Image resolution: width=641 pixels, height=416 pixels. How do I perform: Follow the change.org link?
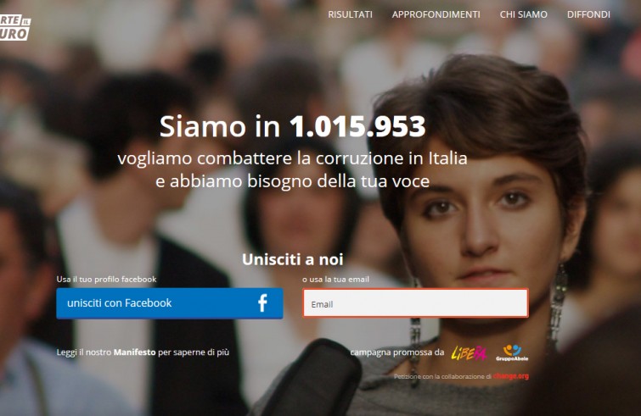[x=511, y=375]
